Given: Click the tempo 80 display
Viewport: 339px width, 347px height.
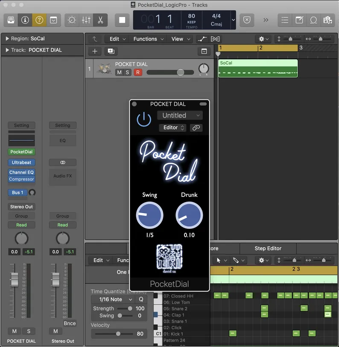Looking at the screenshot, I should pyautogui.click(x=192, y=16).
